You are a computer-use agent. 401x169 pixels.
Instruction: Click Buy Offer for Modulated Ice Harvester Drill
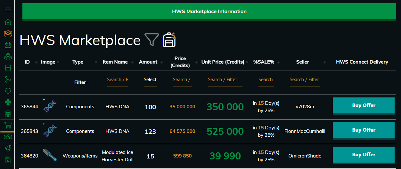[x=364, y=155]
